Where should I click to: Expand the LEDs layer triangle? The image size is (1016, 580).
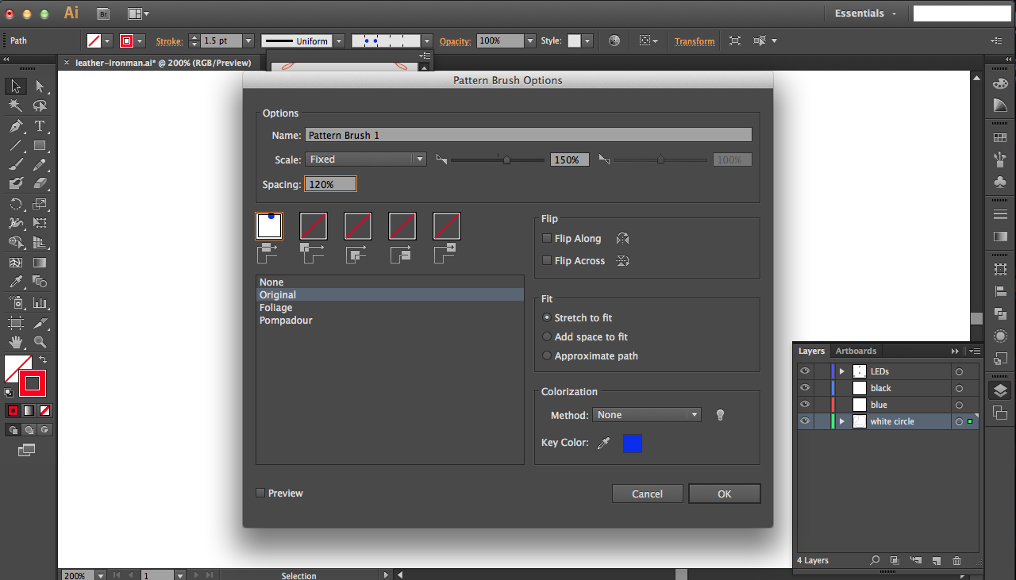[x=842, y=371]
